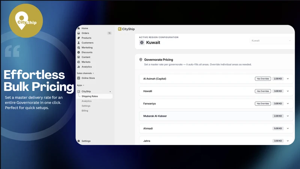This screenshot has width=300, height=169.
Task: Select Shipping Rates under CityShip
Action: [x=90, y=96]
